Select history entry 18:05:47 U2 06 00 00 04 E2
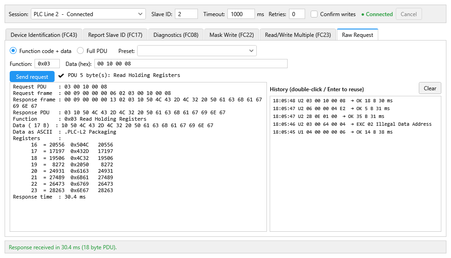451x258 pixels. pyautogui.click(x=355, y=109)
